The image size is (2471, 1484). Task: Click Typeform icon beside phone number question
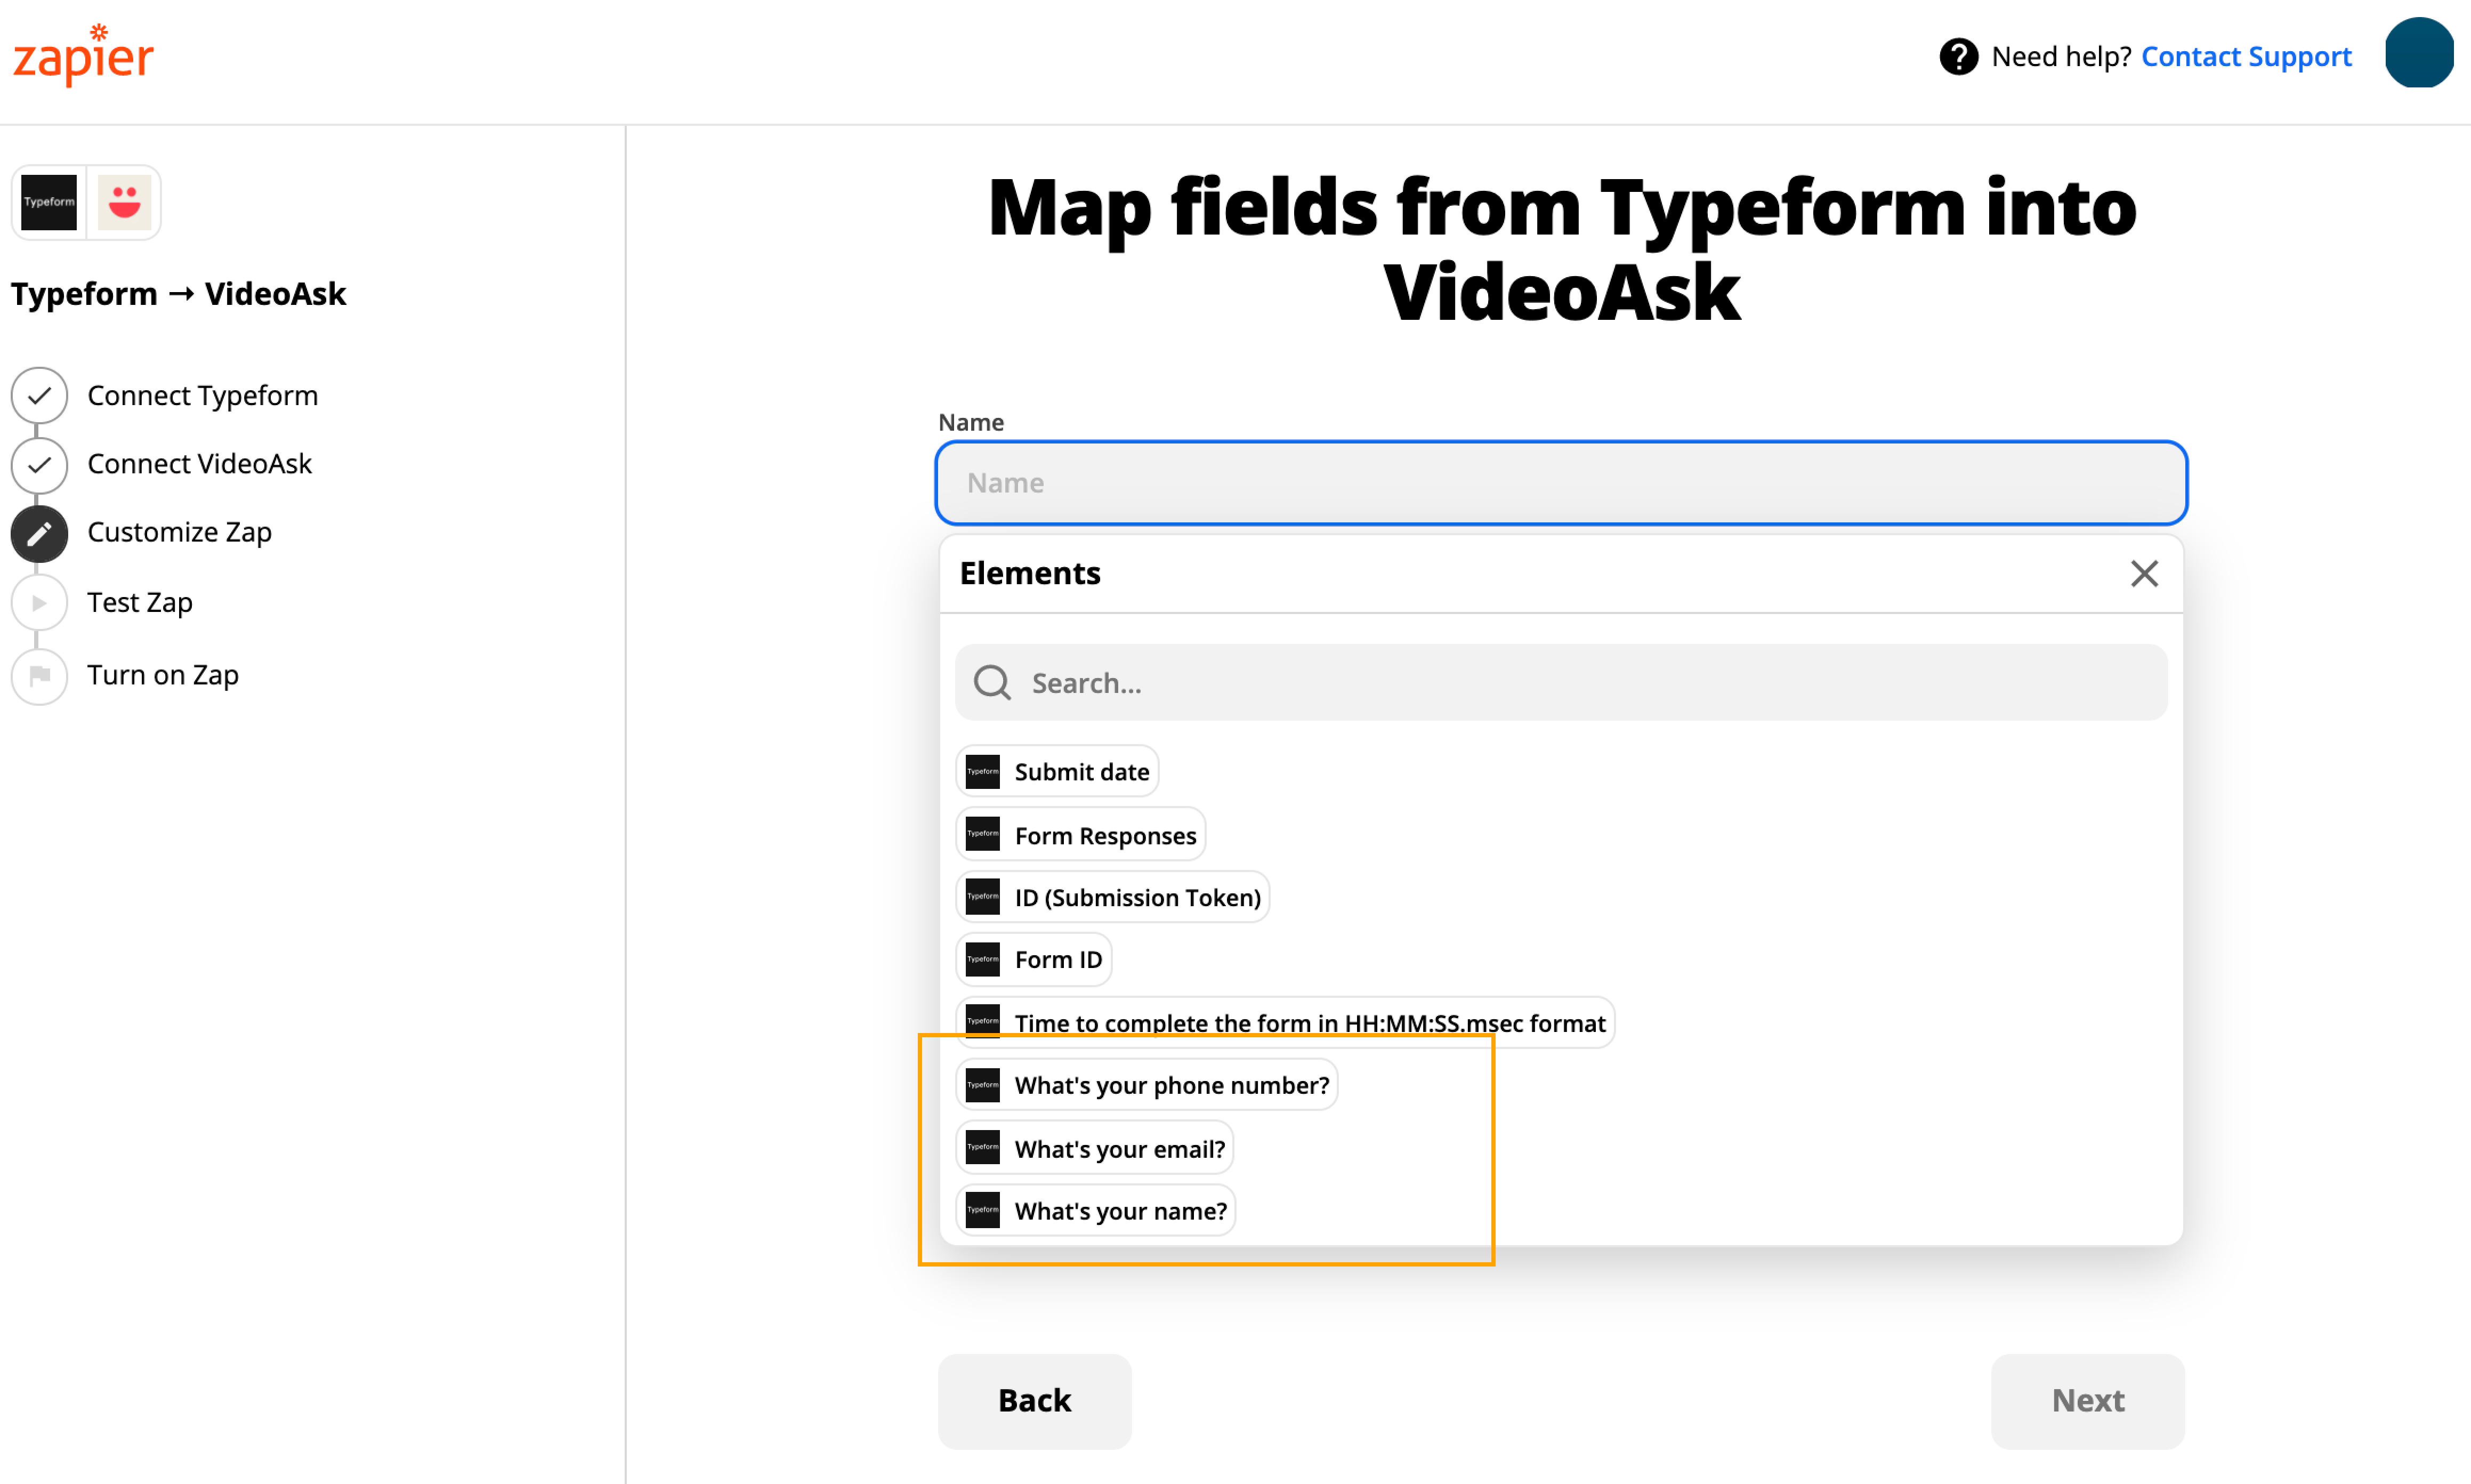982,1085
